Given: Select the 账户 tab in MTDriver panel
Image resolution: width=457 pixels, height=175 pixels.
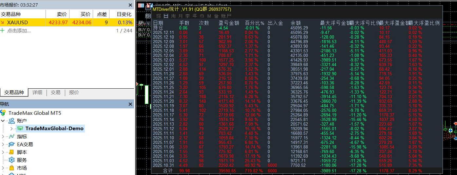Looking at the screenshot, I should click(226, 16).
